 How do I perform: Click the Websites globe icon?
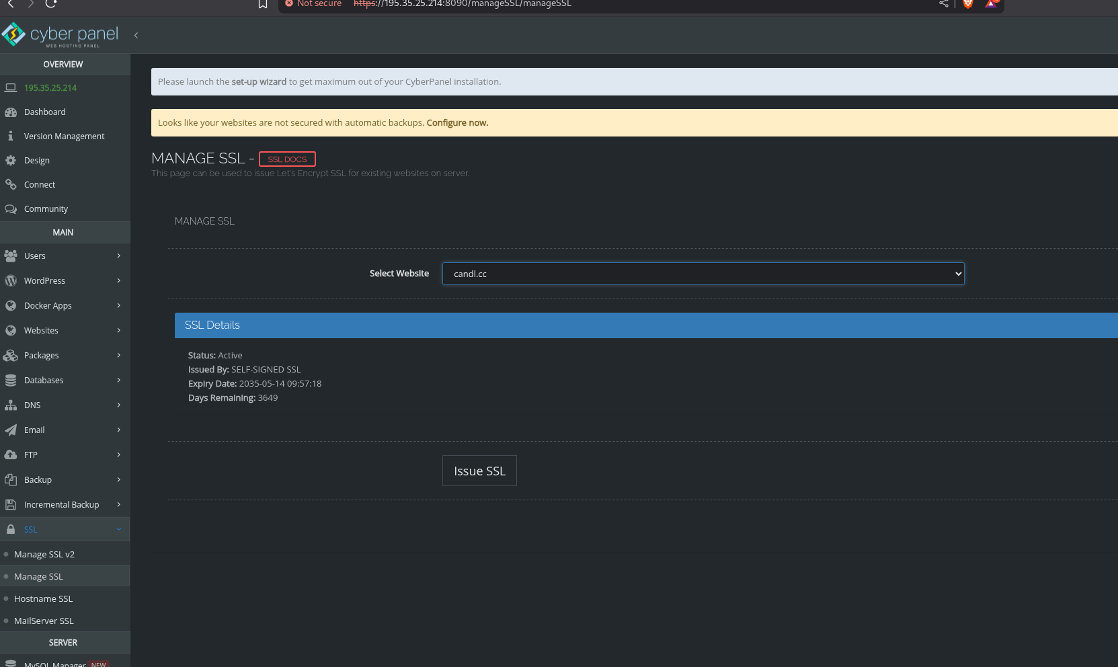[x=11, y=330]
